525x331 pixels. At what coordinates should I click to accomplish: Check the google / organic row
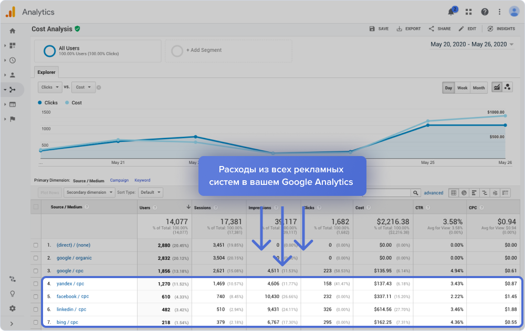coord(36,258)
